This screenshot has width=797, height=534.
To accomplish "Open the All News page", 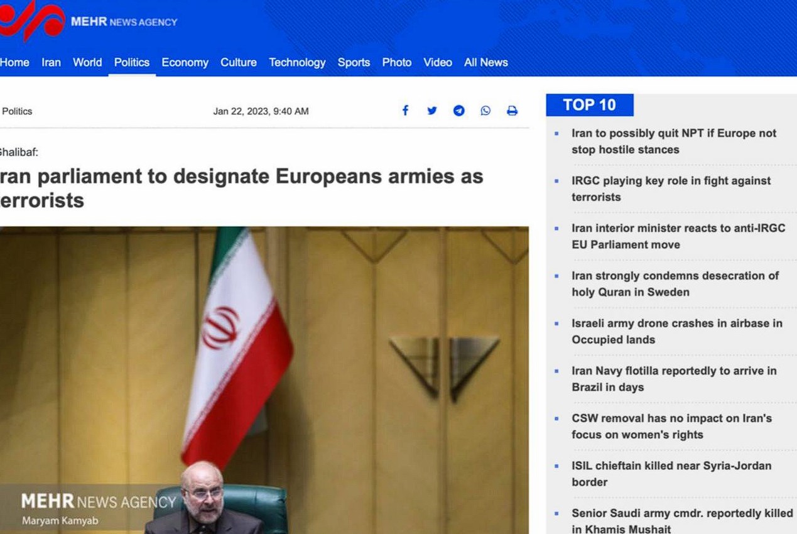I will click(x=485, y=62).
